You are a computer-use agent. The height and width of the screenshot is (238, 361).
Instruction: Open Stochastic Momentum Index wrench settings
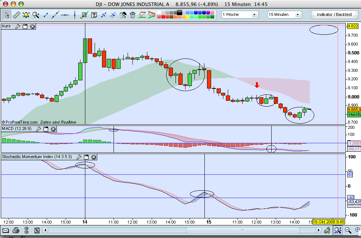pos(79,157)
